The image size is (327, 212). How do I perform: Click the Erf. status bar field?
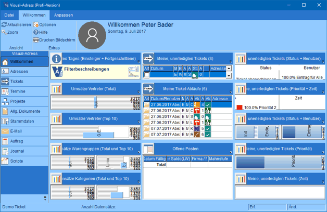pyautogui.click(x=267, y=207)
